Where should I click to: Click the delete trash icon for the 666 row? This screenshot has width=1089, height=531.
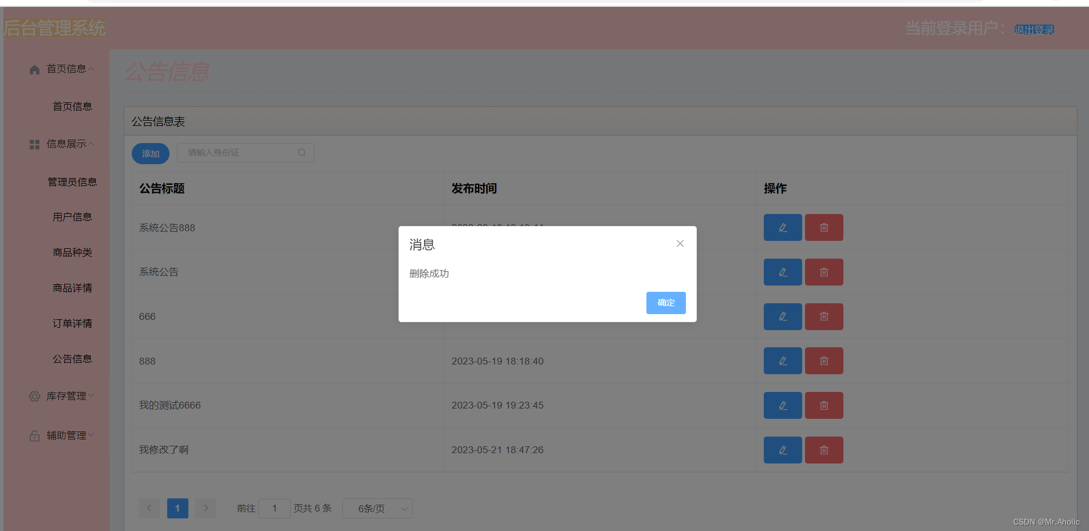point(824,316)
